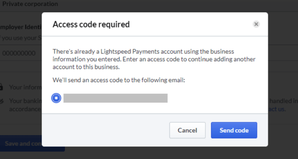Select the email address radio button
Image resolution: width=298 pixels, height=159 pixels.
click(56, 98)
